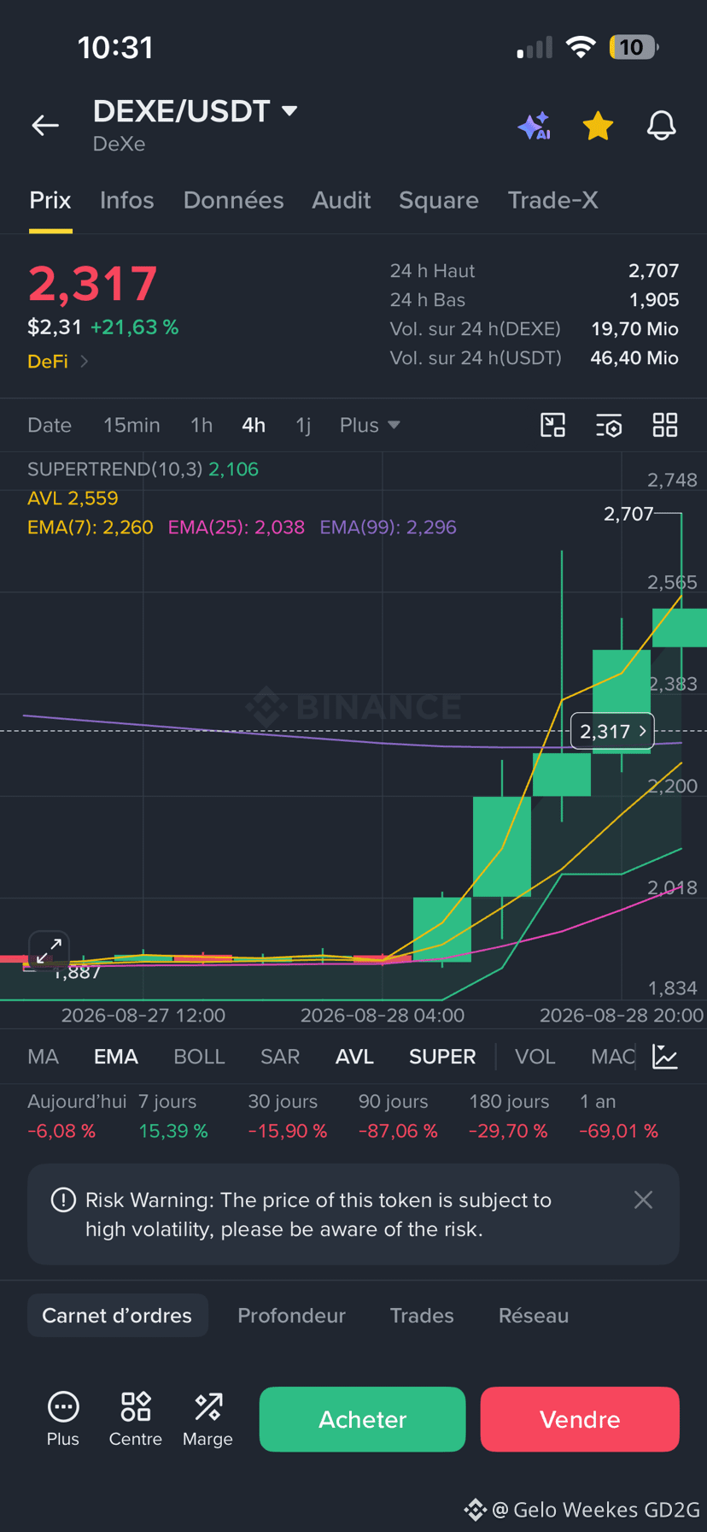
Task: Tap the 90 jours -87,06 % value
Action: [x=398, y=1131]
